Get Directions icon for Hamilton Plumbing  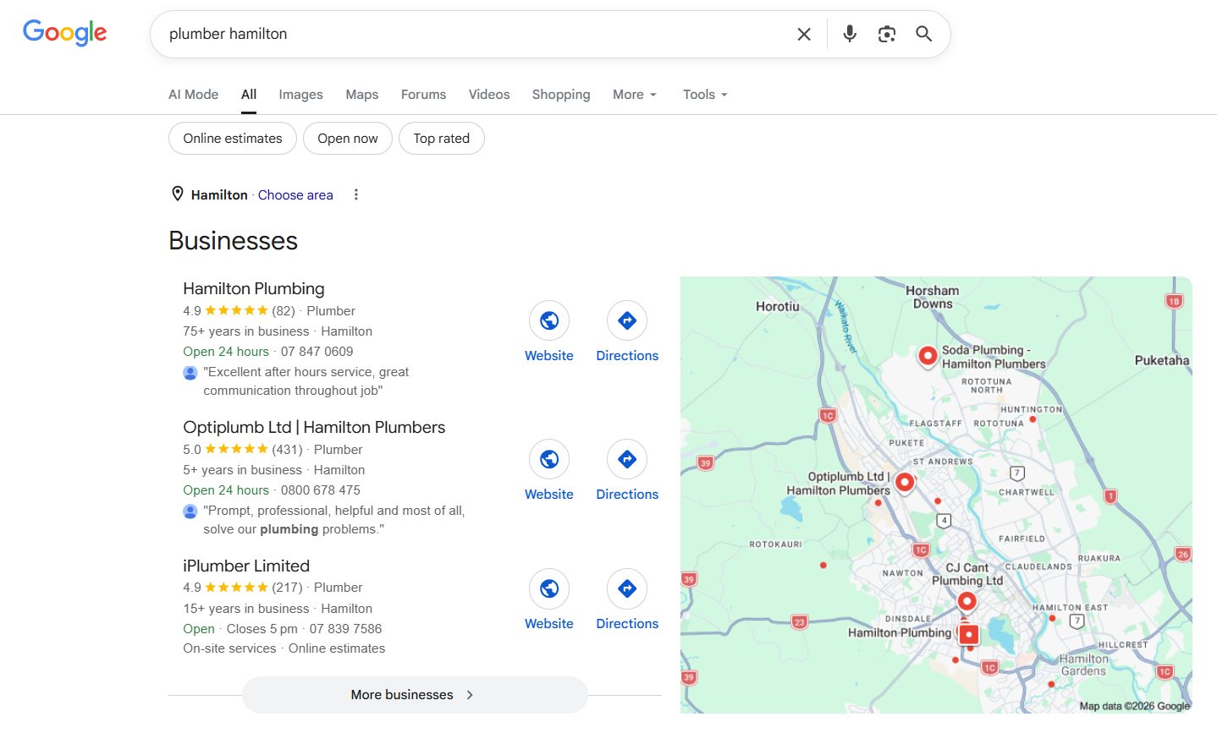[627, 320]
